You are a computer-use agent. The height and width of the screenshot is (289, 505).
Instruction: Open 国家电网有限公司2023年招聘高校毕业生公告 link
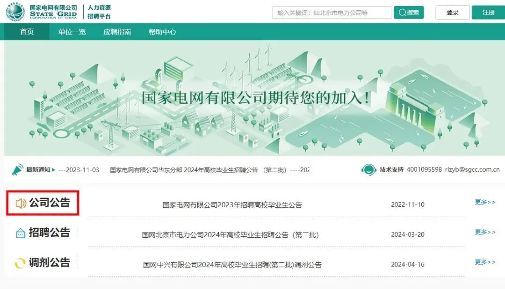click(232, 204)
